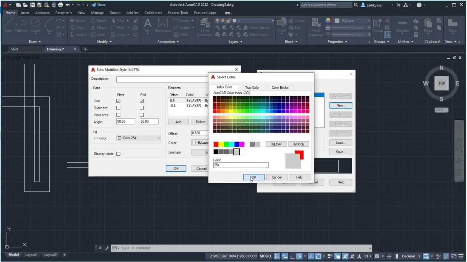Open the Dimension tool

point(163,25)
